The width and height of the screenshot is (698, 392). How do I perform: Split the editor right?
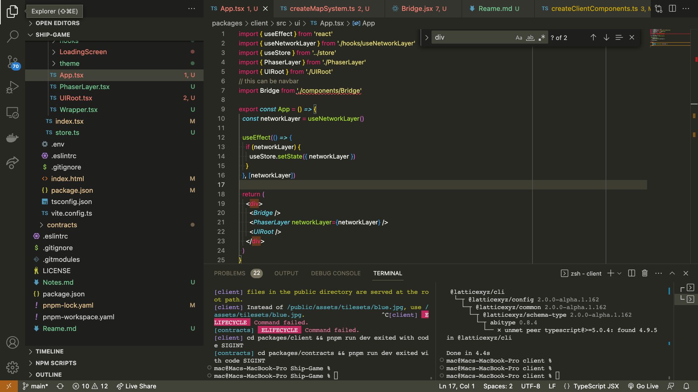673,9
